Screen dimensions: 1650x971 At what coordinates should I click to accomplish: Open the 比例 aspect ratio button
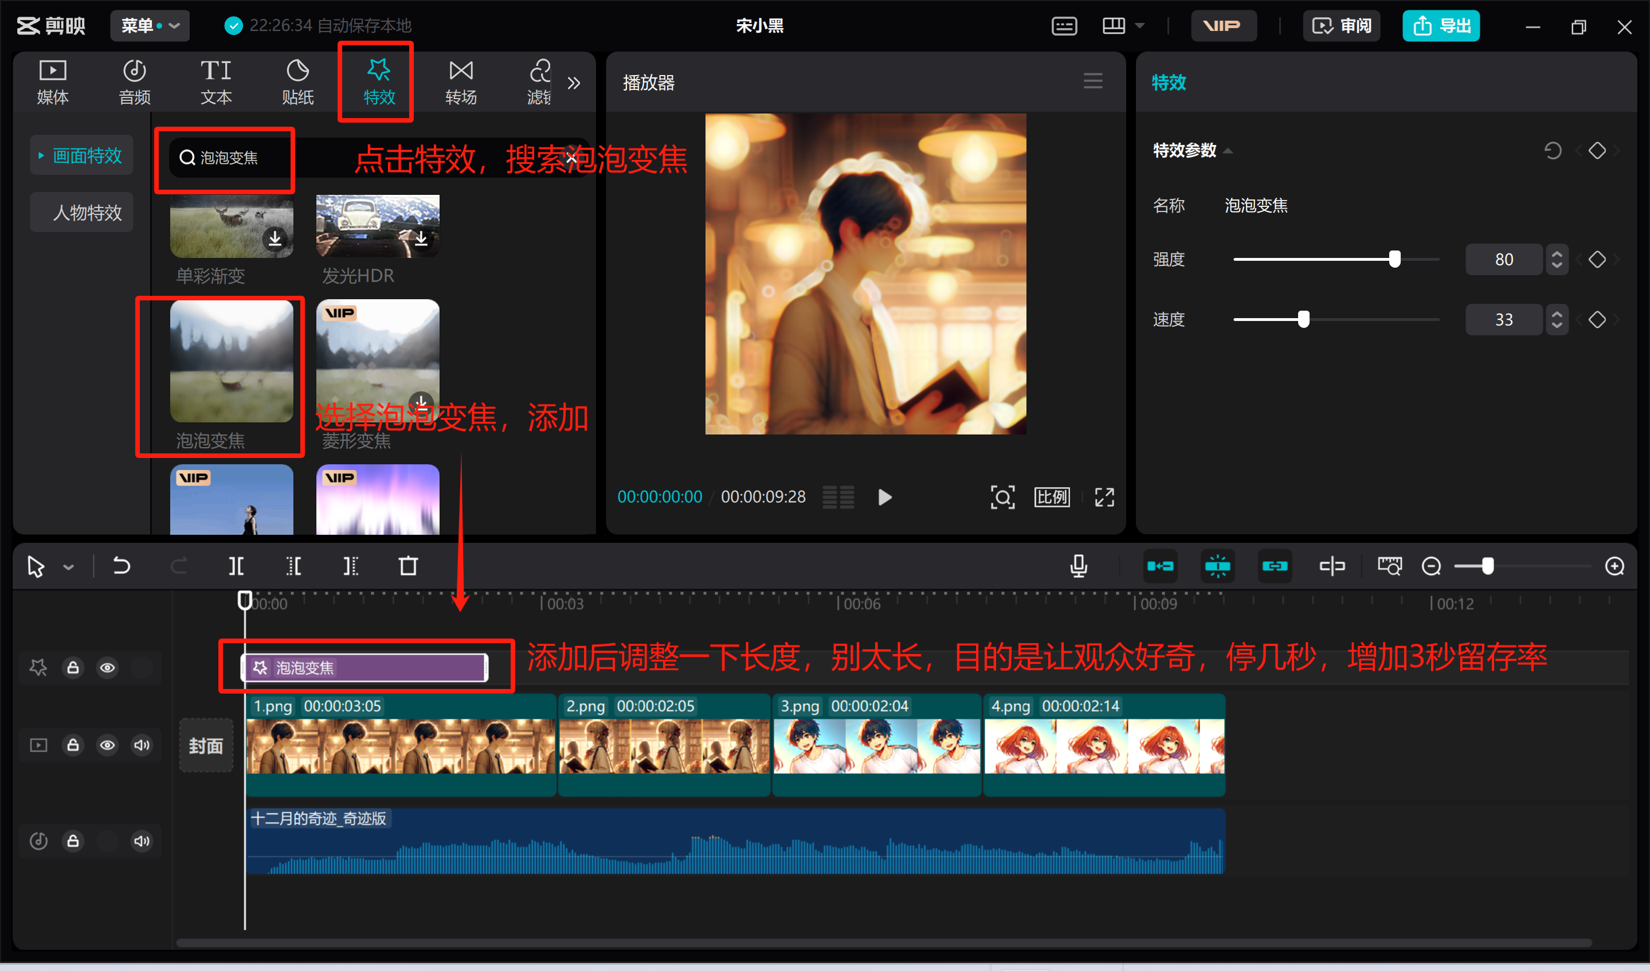[x=1052, y=498]
